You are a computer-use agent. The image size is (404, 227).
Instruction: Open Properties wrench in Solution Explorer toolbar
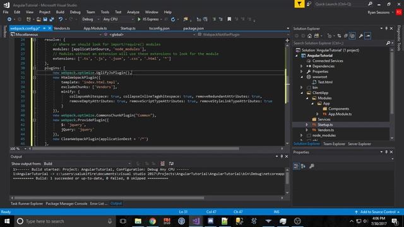[360, 36]
